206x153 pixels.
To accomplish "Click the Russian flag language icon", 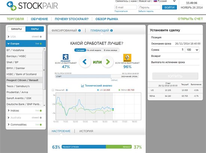I will pos(155,1).
